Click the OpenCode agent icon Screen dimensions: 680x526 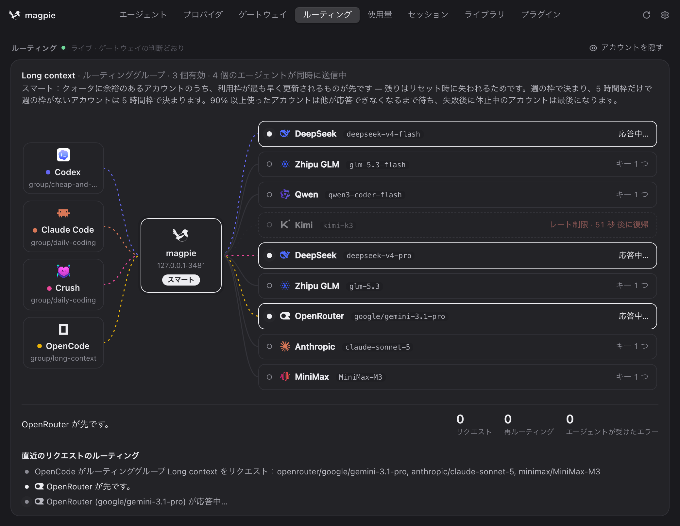pyautogui.click(x=63, y=329)
